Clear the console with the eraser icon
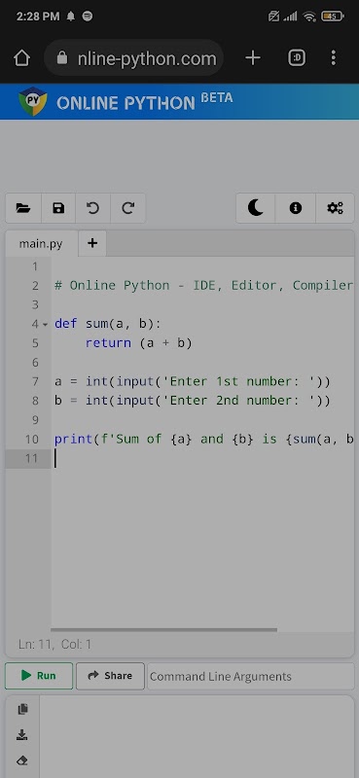359x778 pixels. (21, 760)
